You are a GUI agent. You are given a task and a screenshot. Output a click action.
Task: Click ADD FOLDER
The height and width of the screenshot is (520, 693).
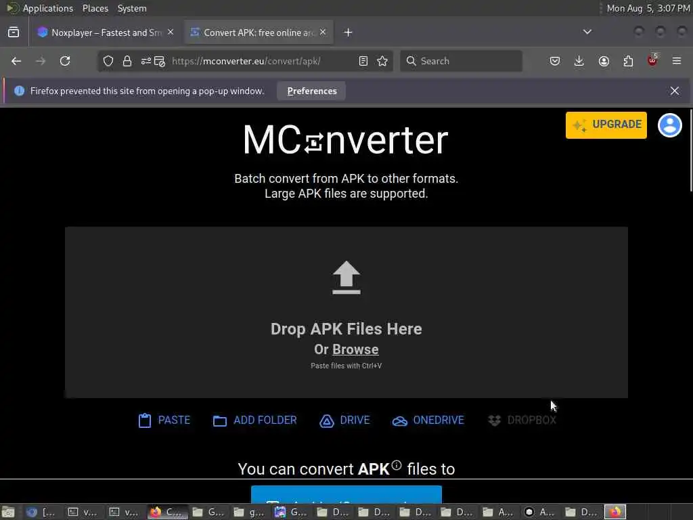pyautogui.click(x=254, y=420)
